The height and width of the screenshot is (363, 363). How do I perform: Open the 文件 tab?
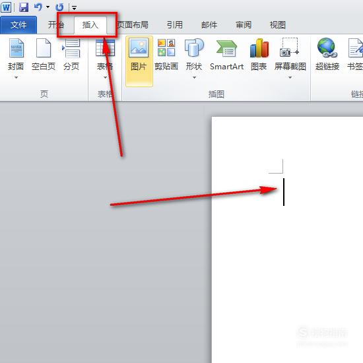[x=18, y=25]
